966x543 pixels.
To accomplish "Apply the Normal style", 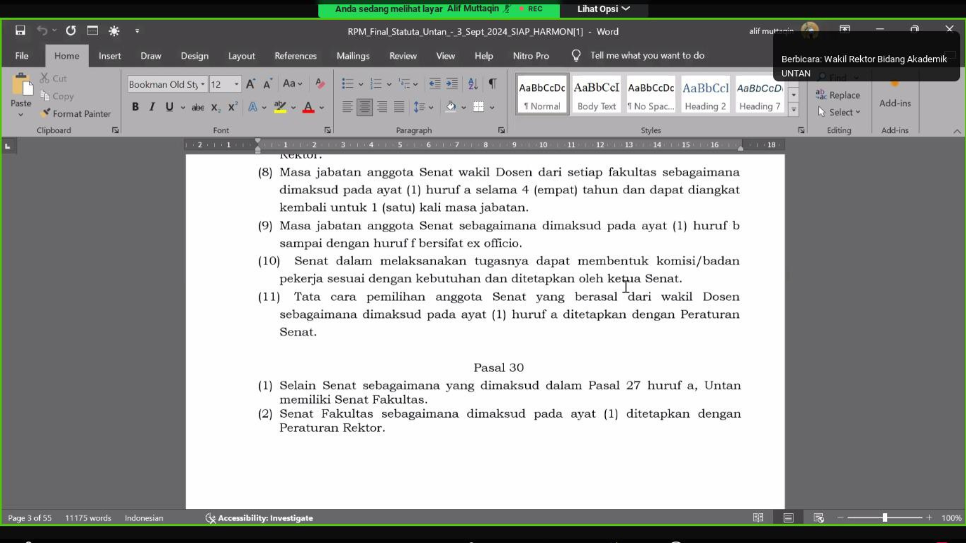I will [542, 95].
